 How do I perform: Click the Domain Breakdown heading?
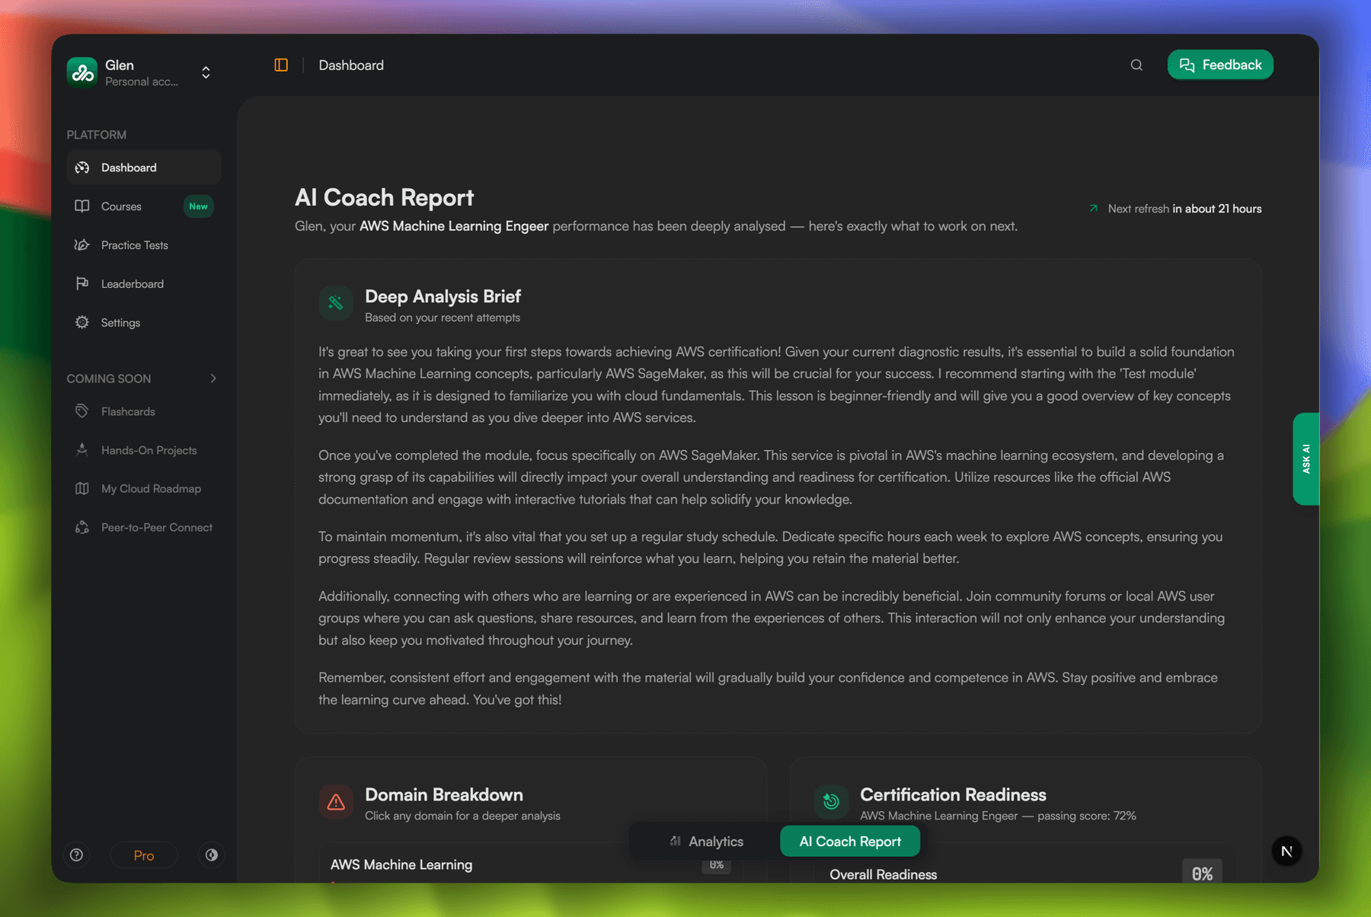(x=444, y=794)
